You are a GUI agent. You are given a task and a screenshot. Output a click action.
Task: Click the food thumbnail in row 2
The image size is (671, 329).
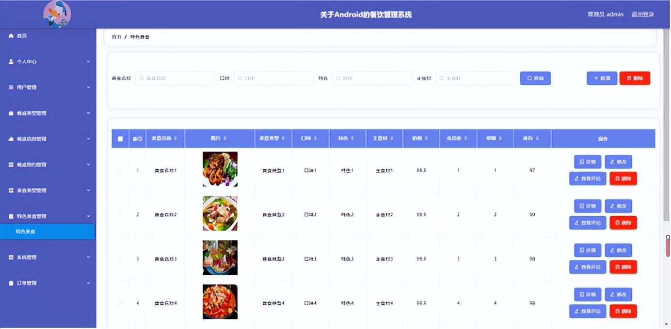point(220,213)
